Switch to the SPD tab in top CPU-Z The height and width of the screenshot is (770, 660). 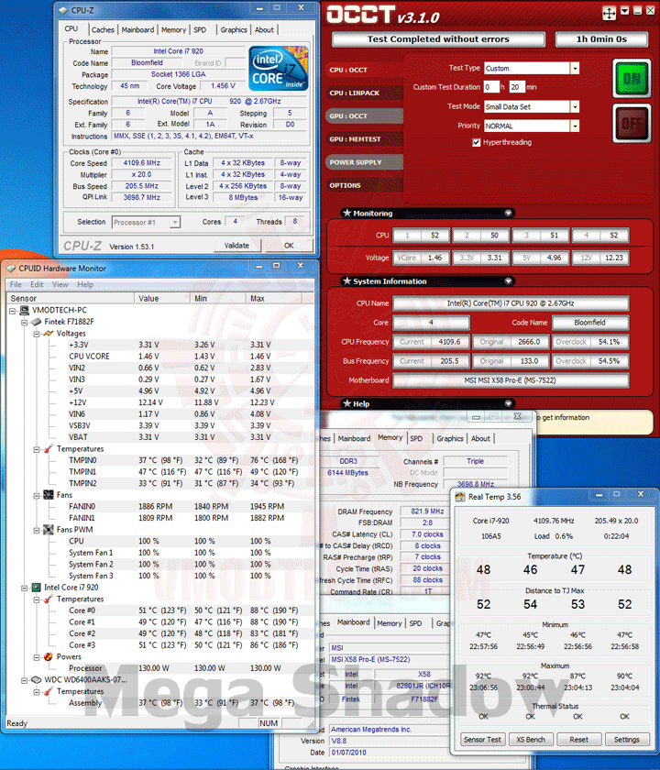pyautogui.click(x=200, y=30)
